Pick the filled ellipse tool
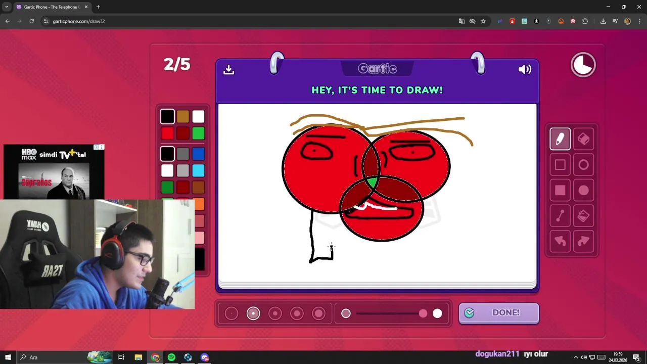The width and height of the screenshot is (647, 364). click(x=583, y=190)
